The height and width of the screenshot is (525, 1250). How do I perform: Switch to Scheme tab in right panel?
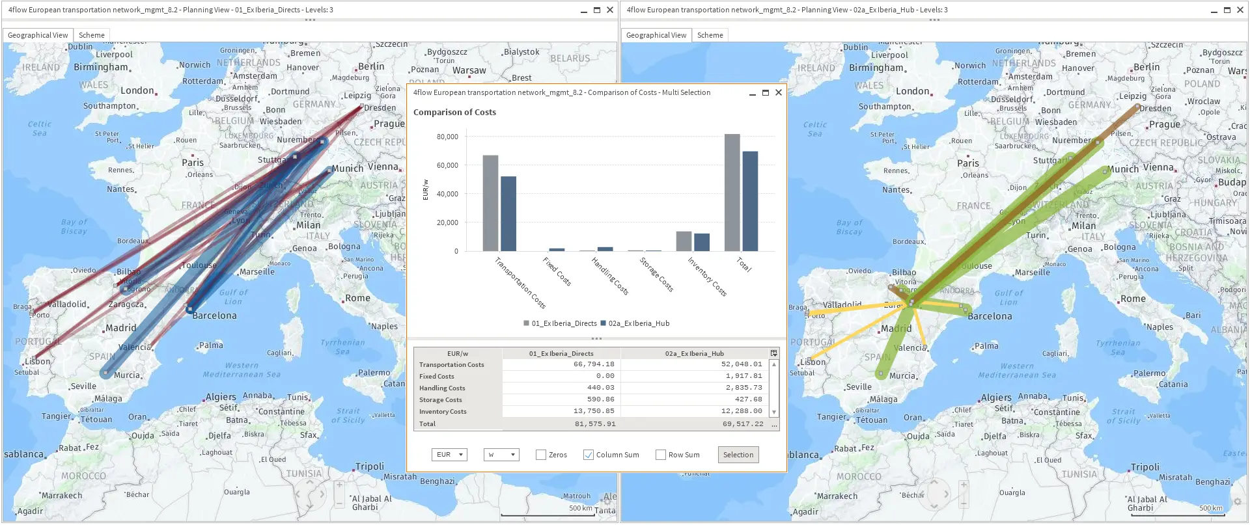click(x=710, y=35)
